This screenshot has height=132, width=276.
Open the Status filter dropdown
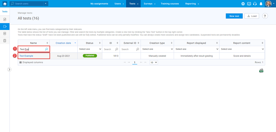pyautogui.click(x=90, y=49)
